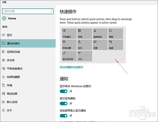Image resolution: width=158 pixels, height=122 pixels.
Task: Click the 显示 monitor icon in sidebar
Action: click(3, 35)
